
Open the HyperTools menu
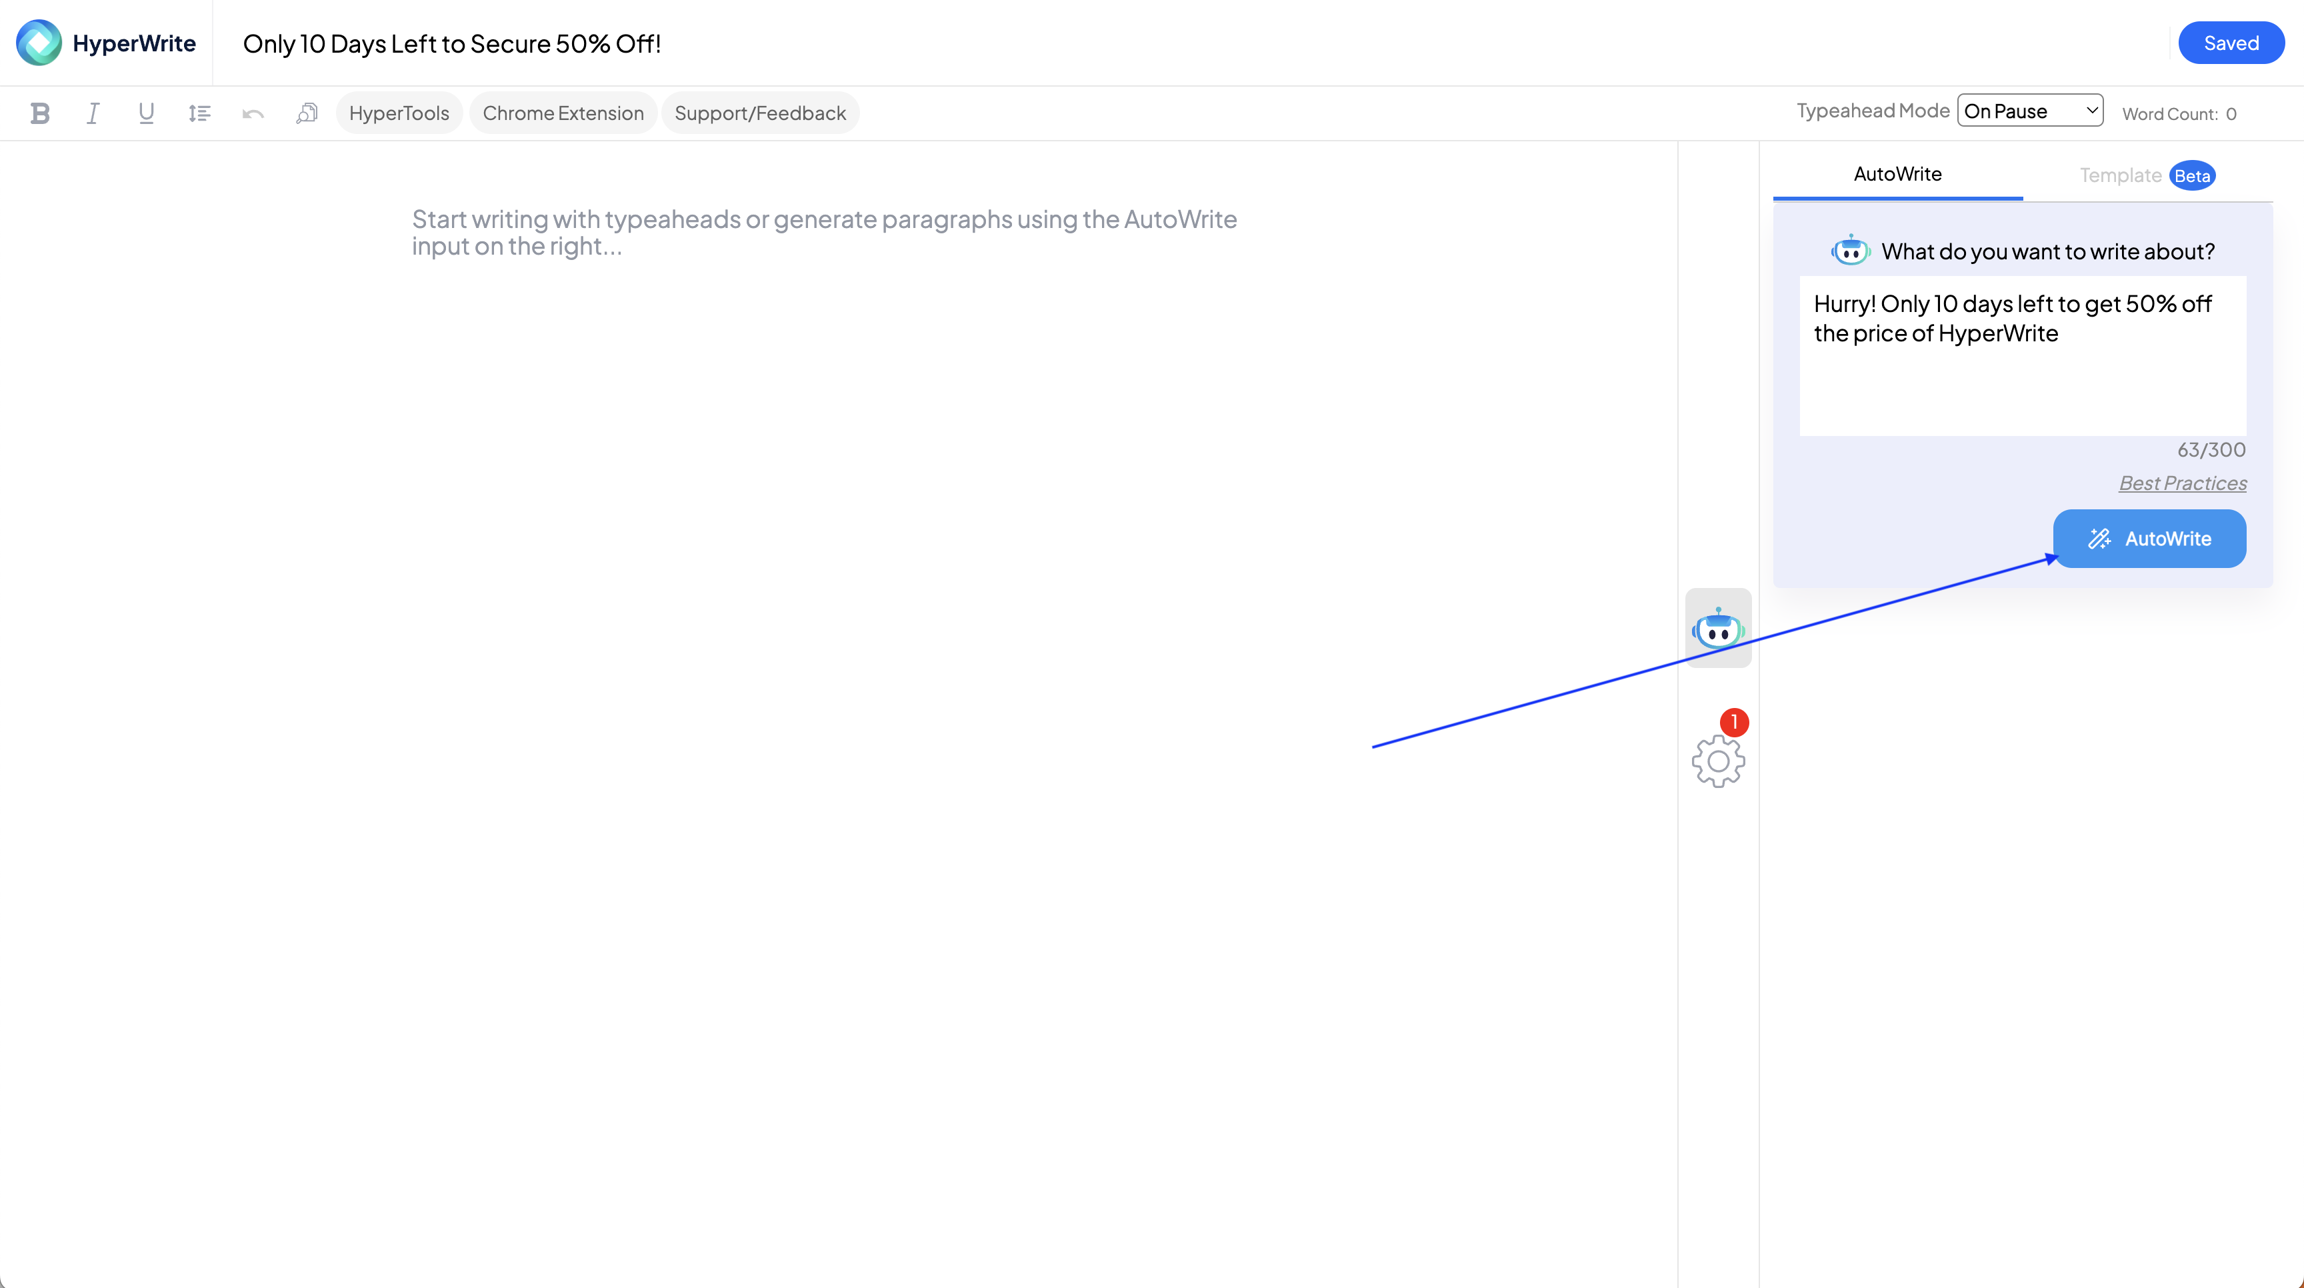click(x=399, y=111)
